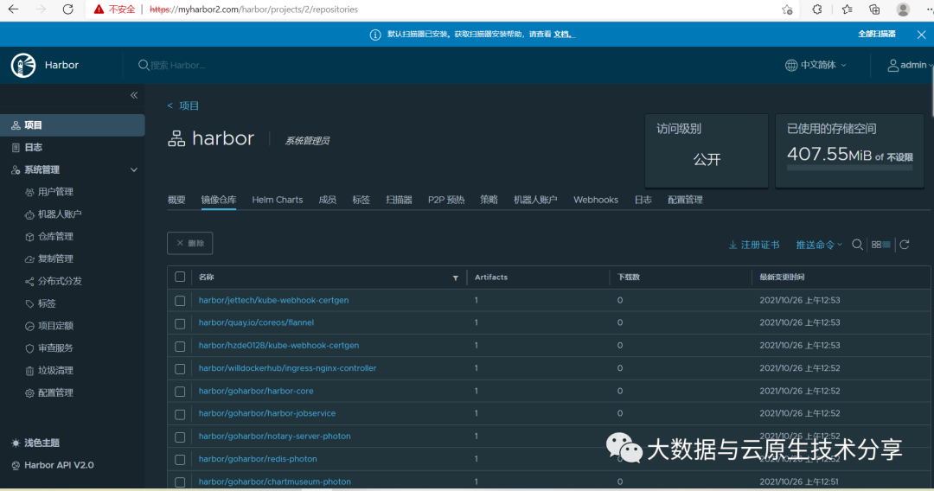The height and width of the screenshot is (491, 934).
Task: Switch to 扫描器 tab
Action: 399,200
